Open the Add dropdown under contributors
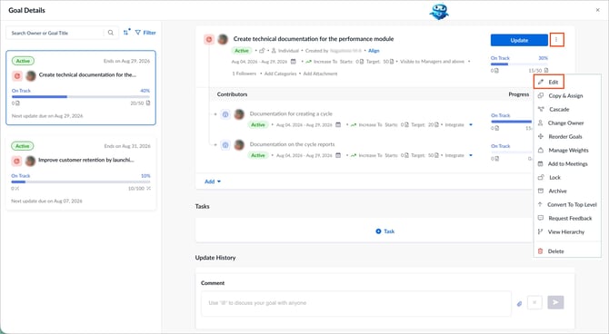Image resolution: width=609 pixels, height=334 pixels. click(x=213, y=182)
